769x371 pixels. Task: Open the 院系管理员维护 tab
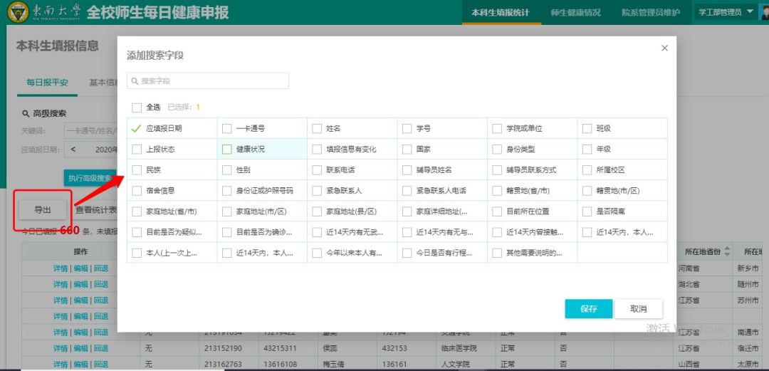click(651, 13)
